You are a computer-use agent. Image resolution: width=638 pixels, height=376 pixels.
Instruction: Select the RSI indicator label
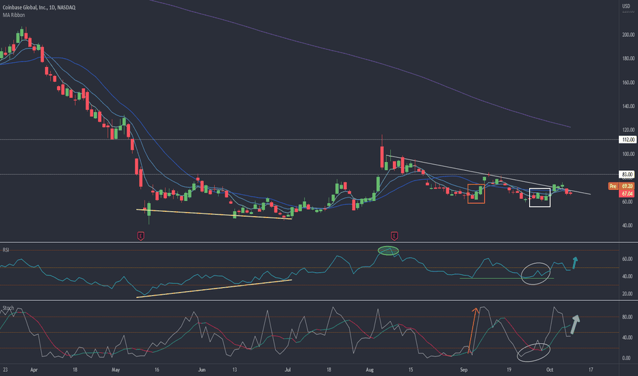[5, 250]
